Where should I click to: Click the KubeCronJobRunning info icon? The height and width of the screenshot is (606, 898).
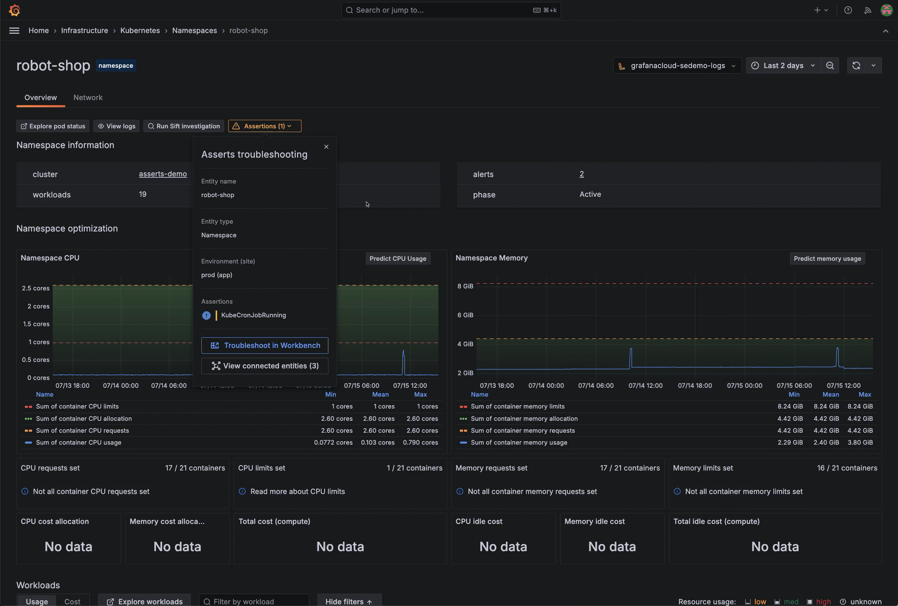point(206,316)
